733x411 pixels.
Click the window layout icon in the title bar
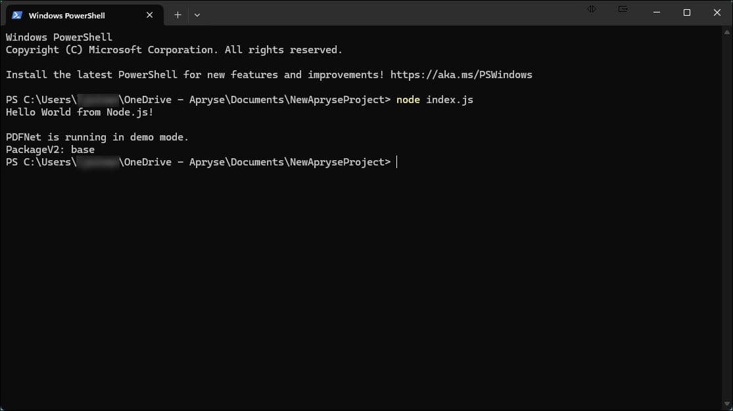[x=622, y=9]
